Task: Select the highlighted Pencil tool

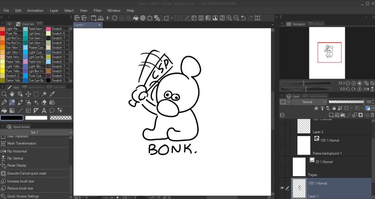Action: point(12,102)
